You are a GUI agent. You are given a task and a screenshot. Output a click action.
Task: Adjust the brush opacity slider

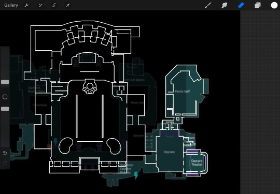coord(5,109)
